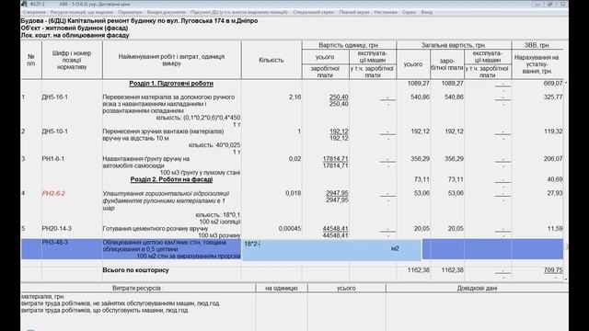The image size is (589, 331).
Task: Click underlined unit cost 2947,95 in row 4
Action: 337,193
